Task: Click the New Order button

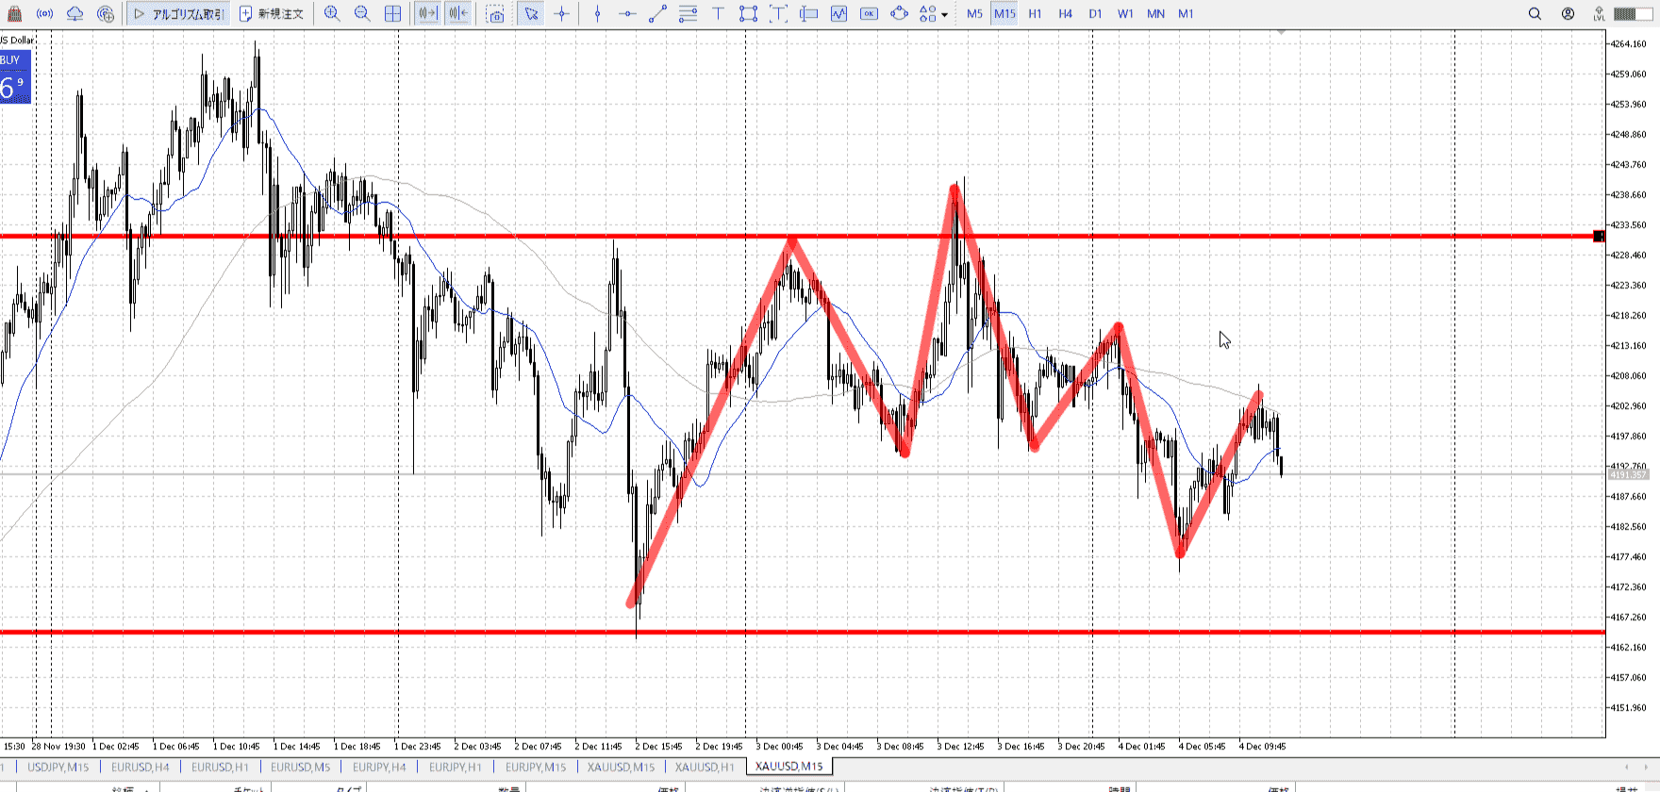Action: pyautogui.click(x=272, y=14)
